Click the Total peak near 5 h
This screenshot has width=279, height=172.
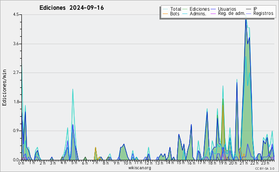[73, 89]
